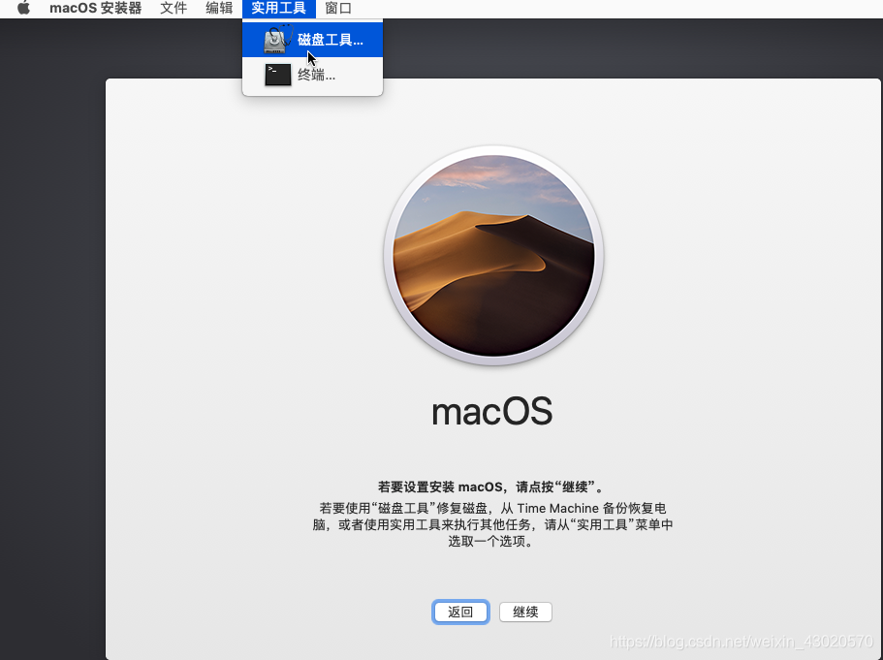Open the 窗口 menu

pos(338,9)
